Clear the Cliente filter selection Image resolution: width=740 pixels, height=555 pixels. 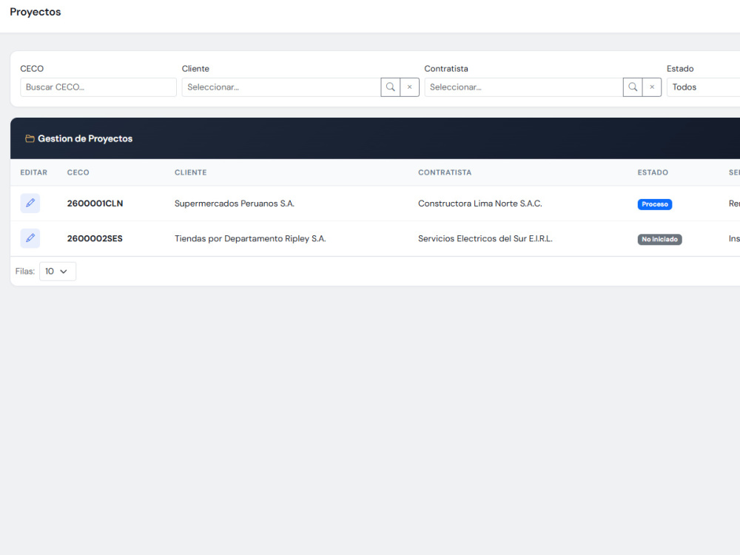410,87
